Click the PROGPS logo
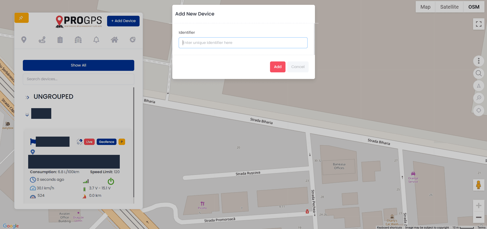The height and width of the screenshot is (229, 487). (79, 21)
